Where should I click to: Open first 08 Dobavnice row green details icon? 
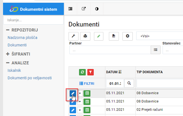[87, 93]
